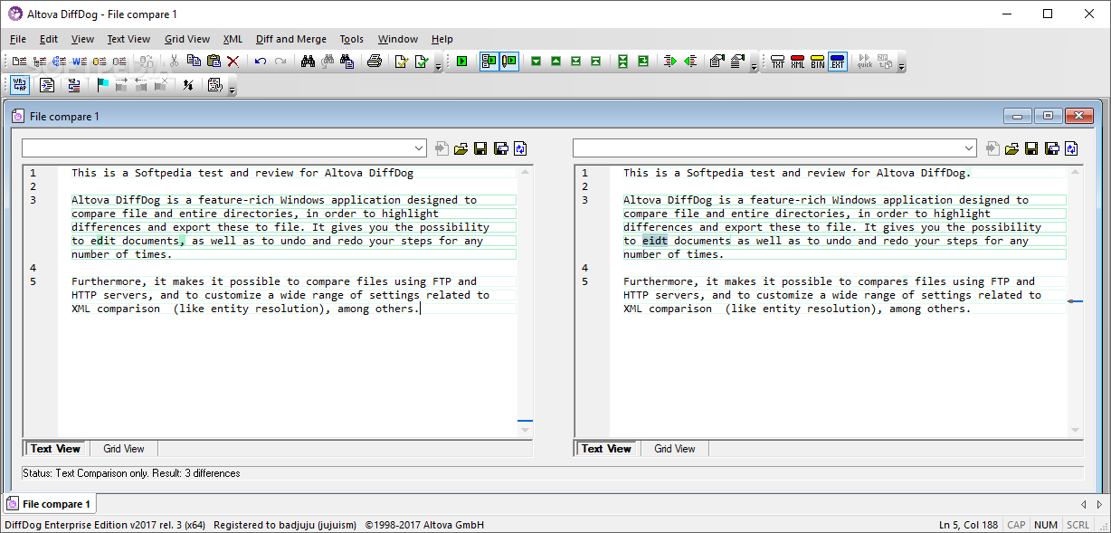This screenshot has width=1111, height=533.
Task: Click the Check Well-Formedness icon
Action: [402, 62]
